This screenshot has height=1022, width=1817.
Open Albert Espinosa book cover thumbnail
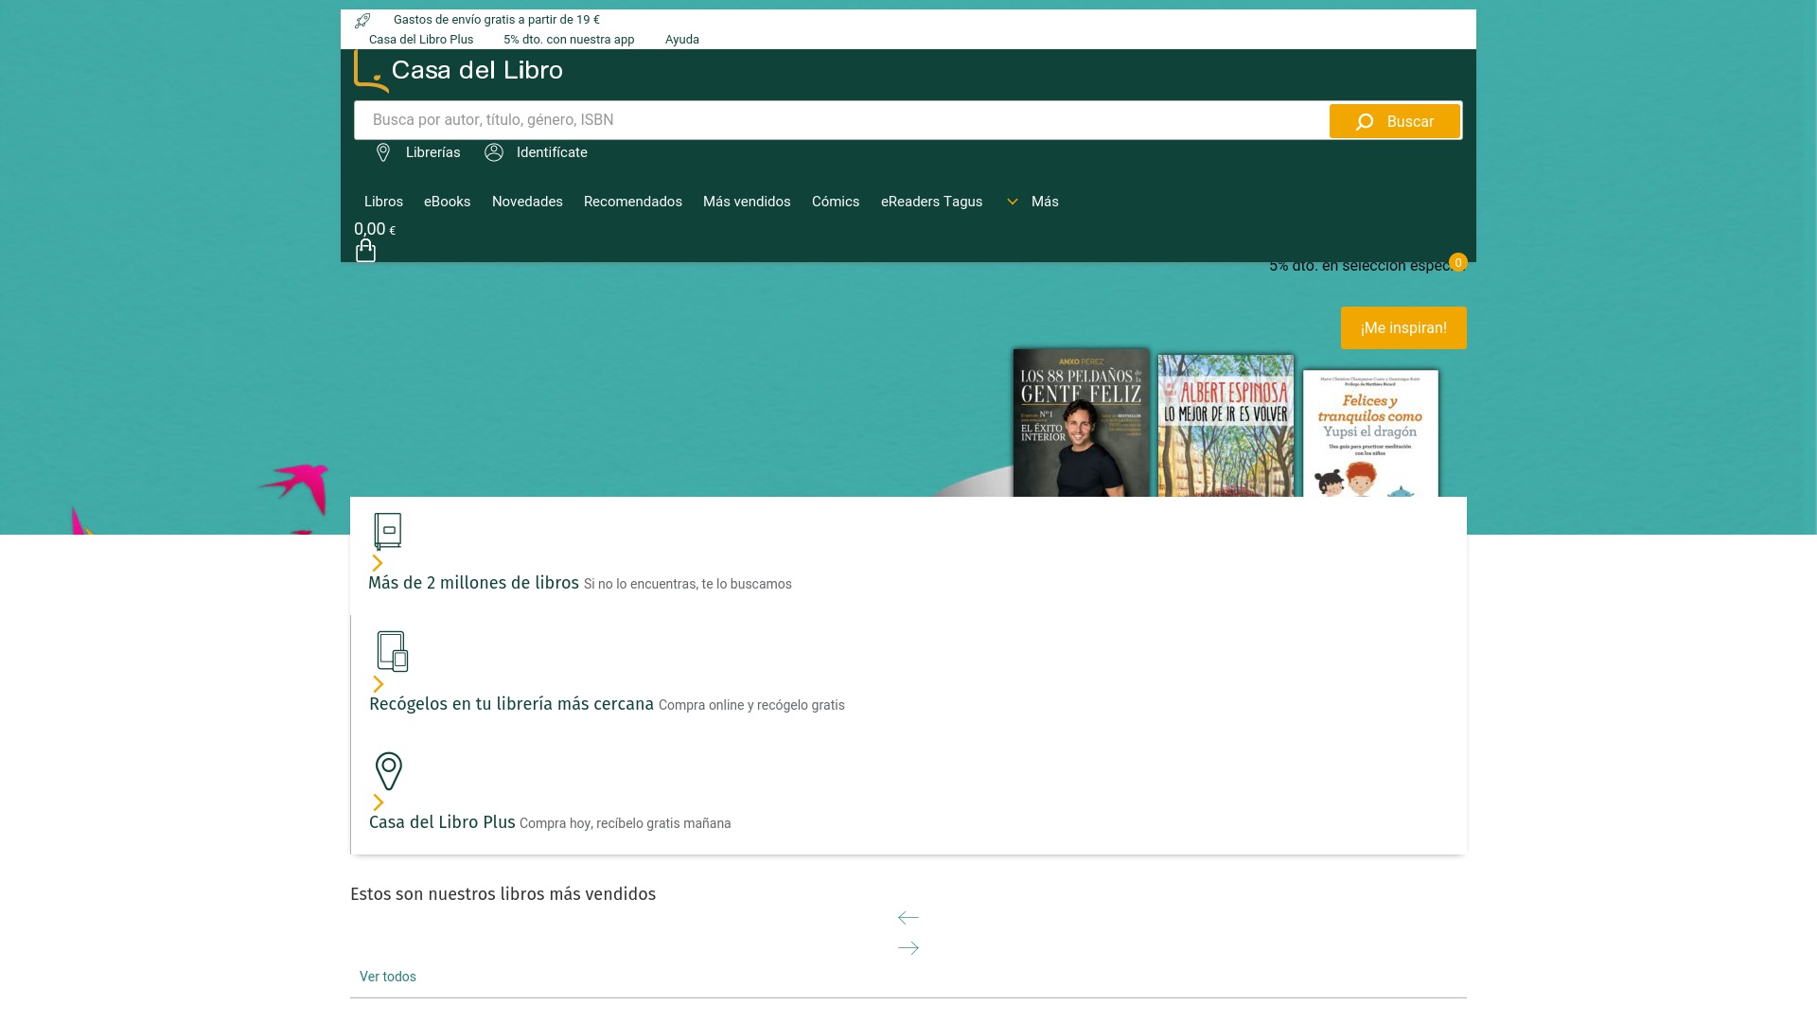pos(1226,426)
